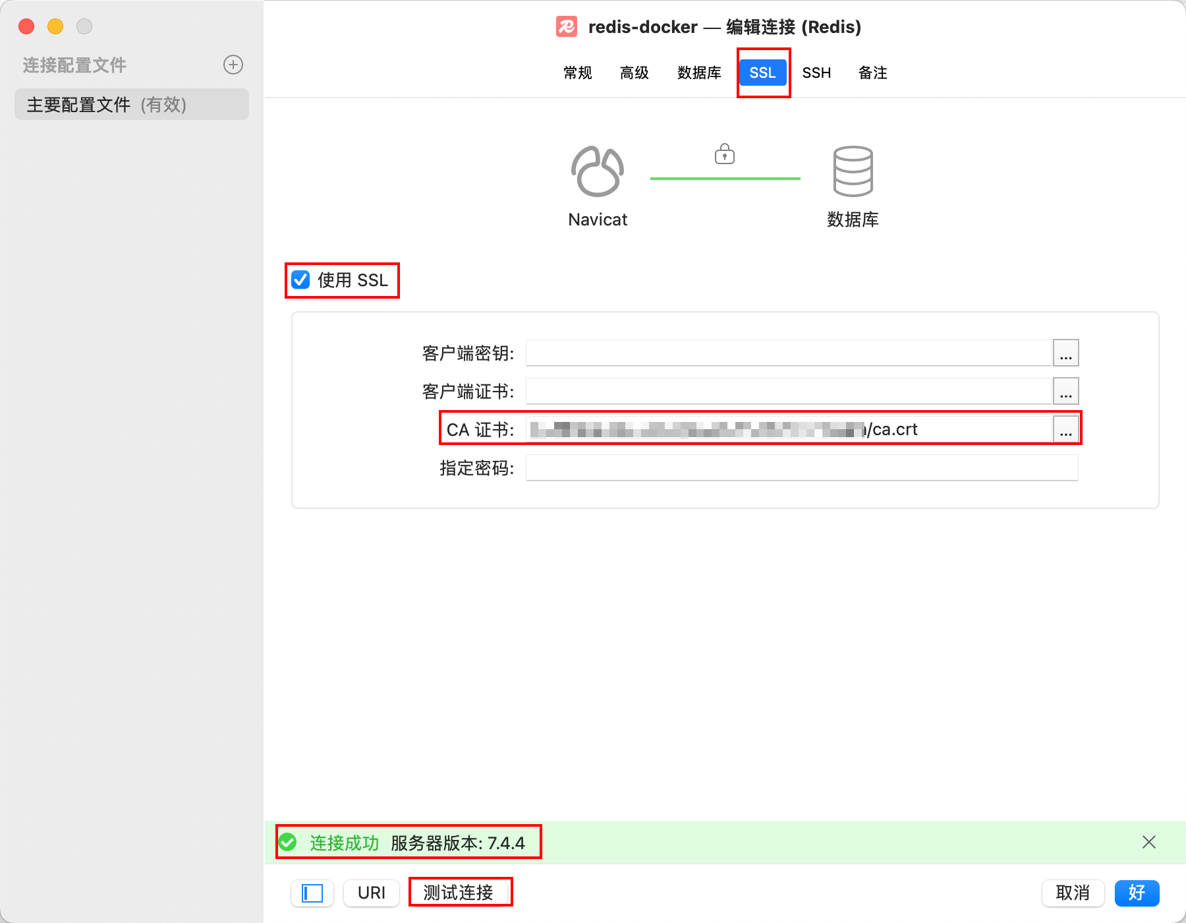Switch to the 备注 tab
Screen dimensions: 1186x923
tap(873, 73)
